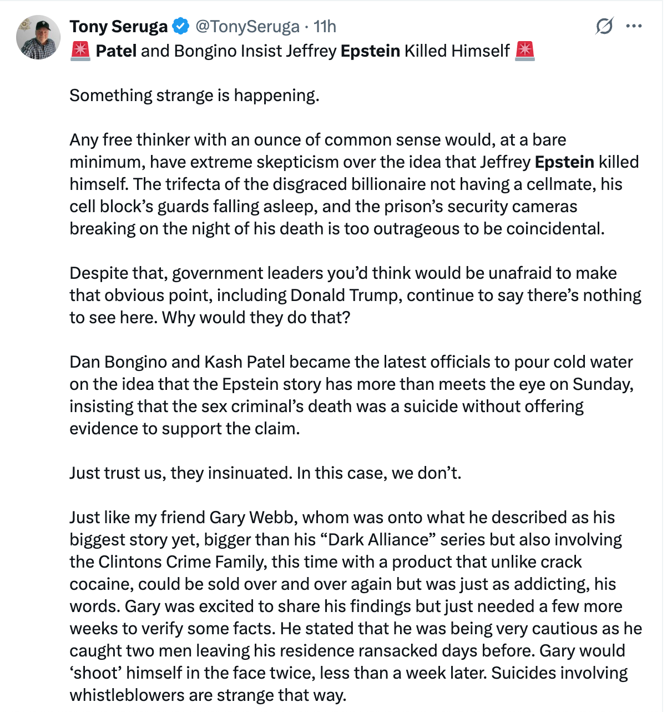Click bold Epstein before 'killed himself'
The width and height of the screenshot is (667, 712).
coord(564,162)
